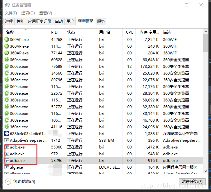This screenshot has width=211, height=192.
Task: Open the 选项(O) menu
Action: pyautogui.click(x=28, y=13)
